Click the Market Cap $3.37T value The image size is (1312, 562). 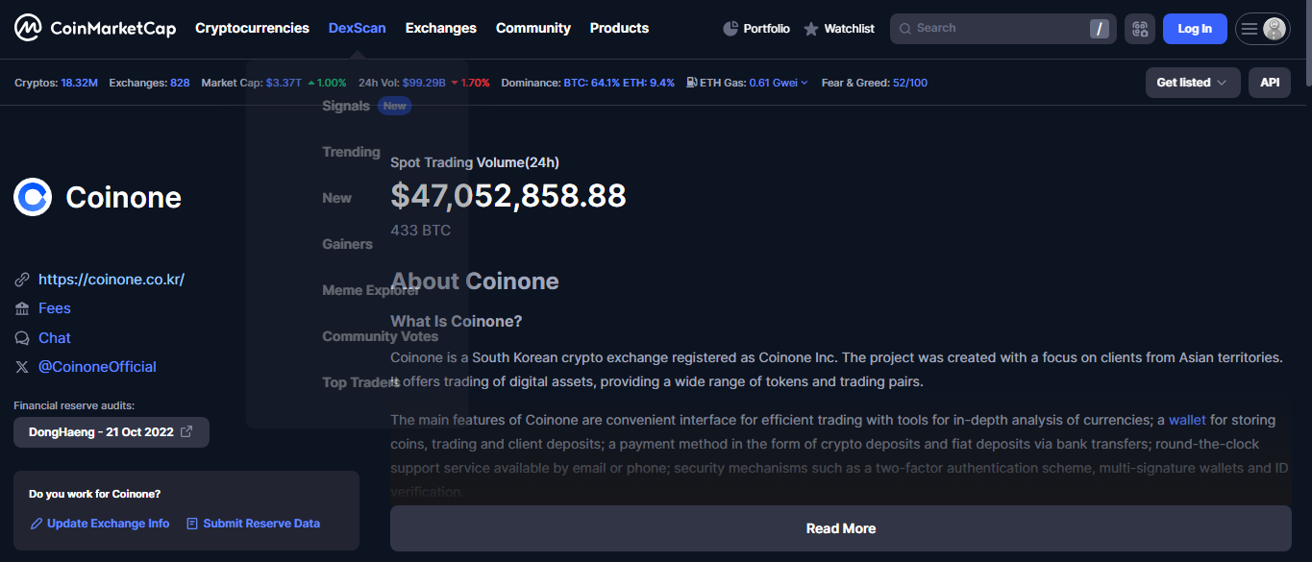pos(284,83)
